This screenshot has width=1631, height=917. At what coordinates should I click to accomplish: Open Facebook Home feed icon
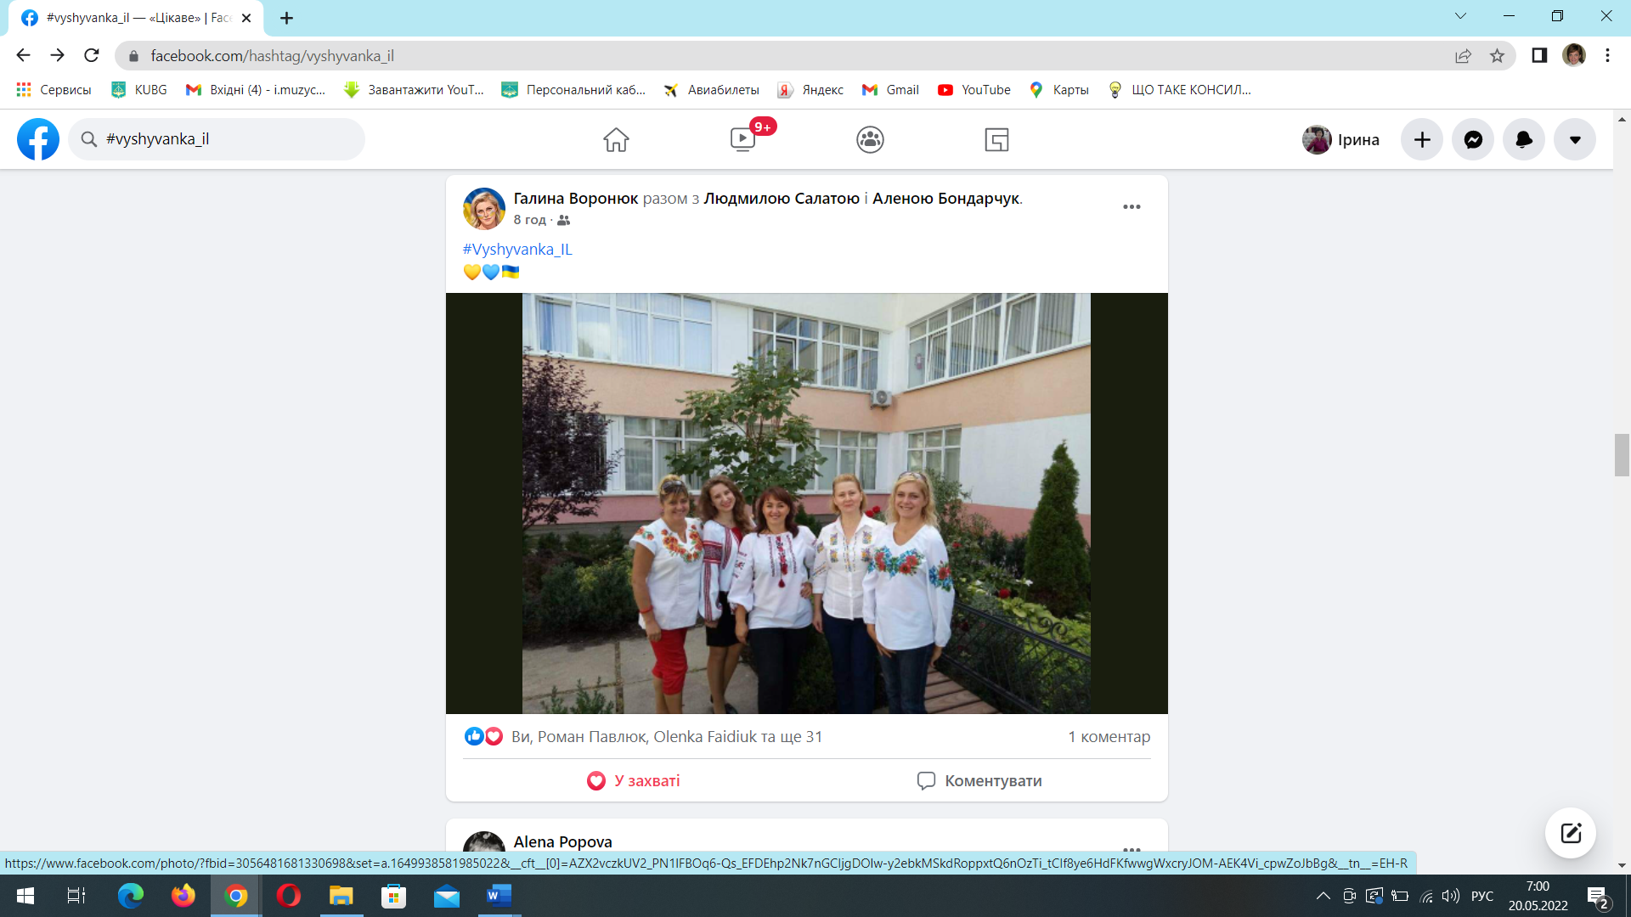(x=616, y=139)
